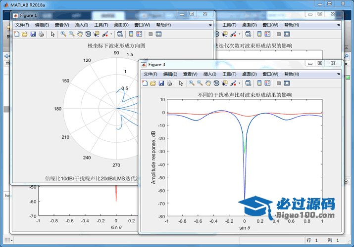354x247 pixels.
Task: Insert legend via Figure 1 toolbar icon
Action: coord(139,34)
